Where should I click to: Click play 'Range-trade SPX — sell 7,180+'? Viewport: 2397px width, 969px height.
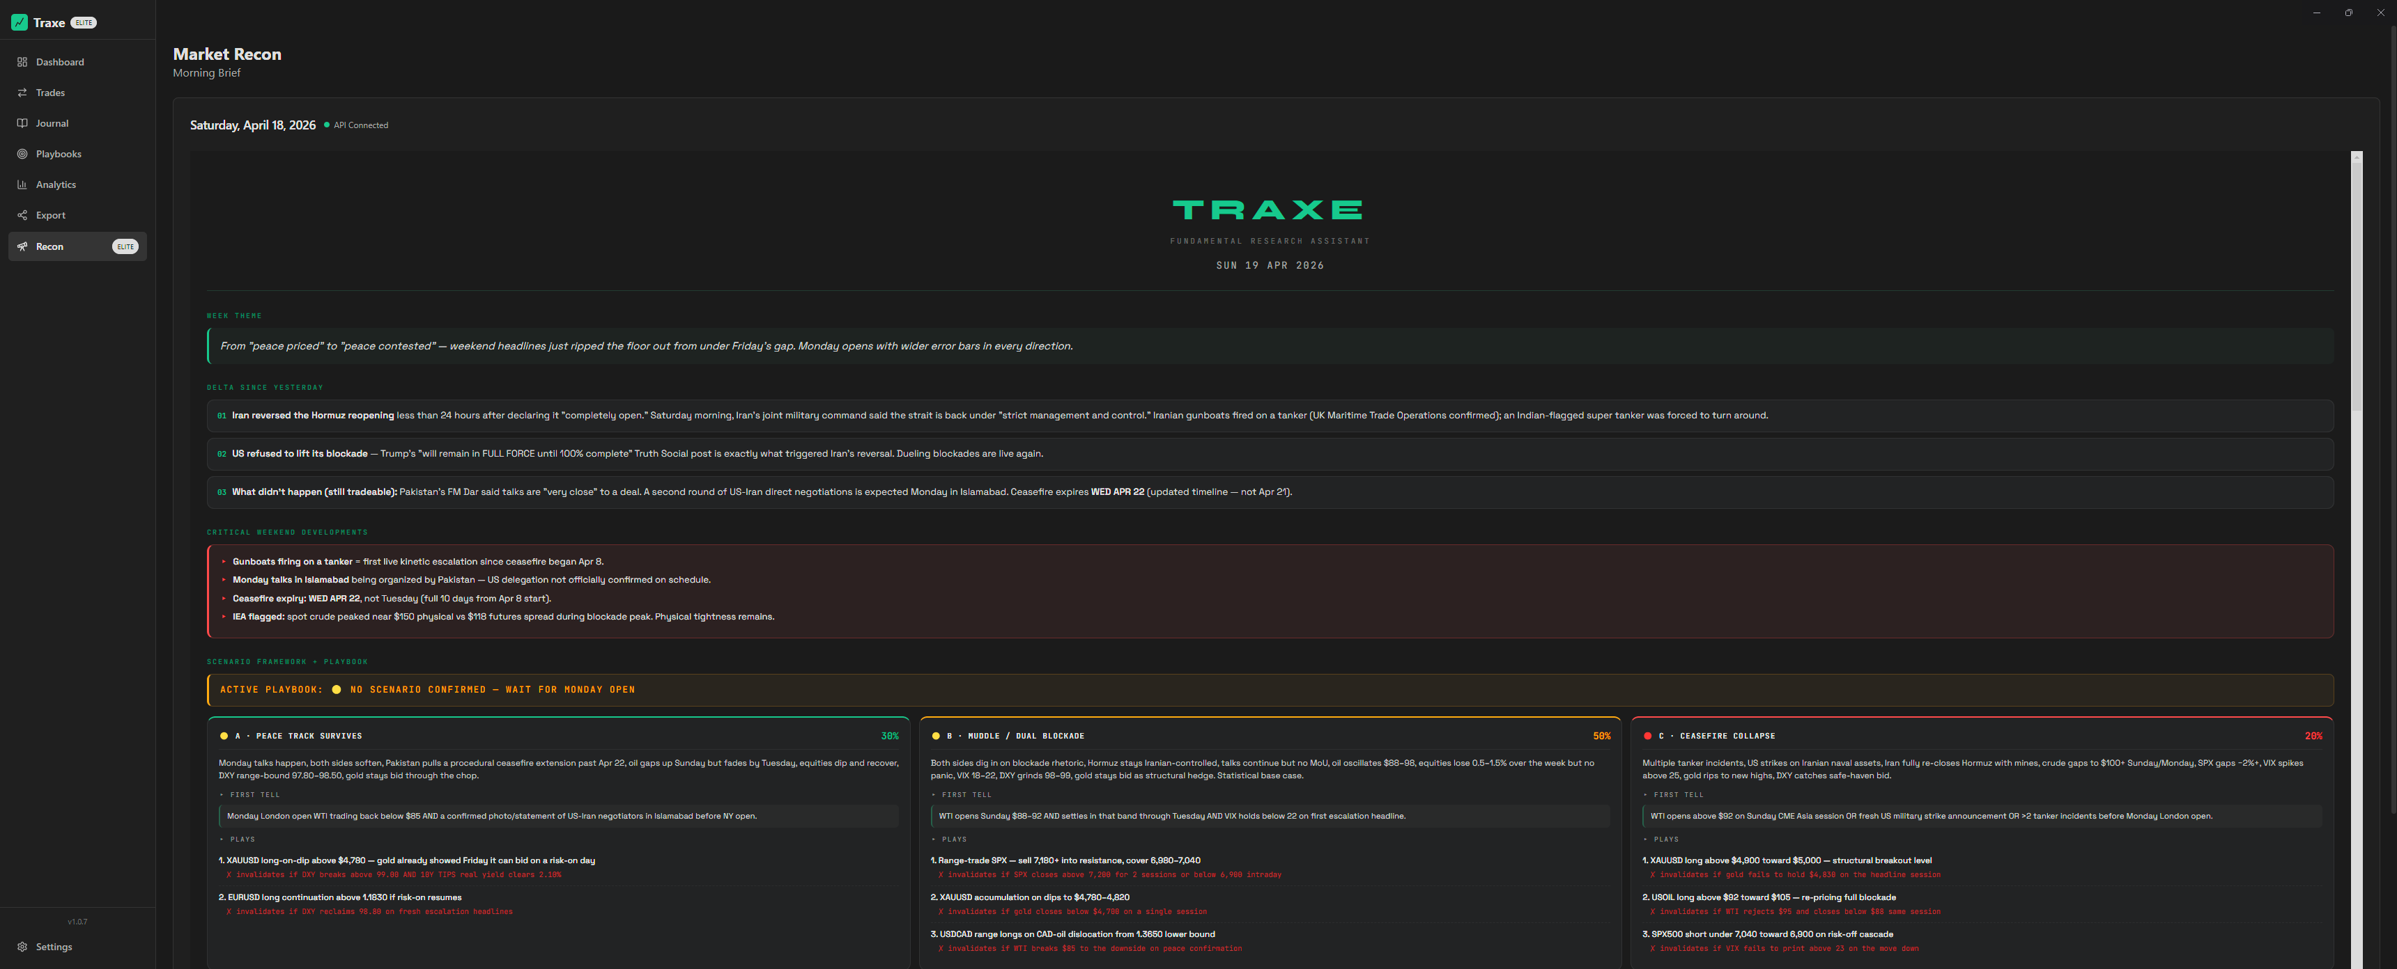[x=1065, y=861]
